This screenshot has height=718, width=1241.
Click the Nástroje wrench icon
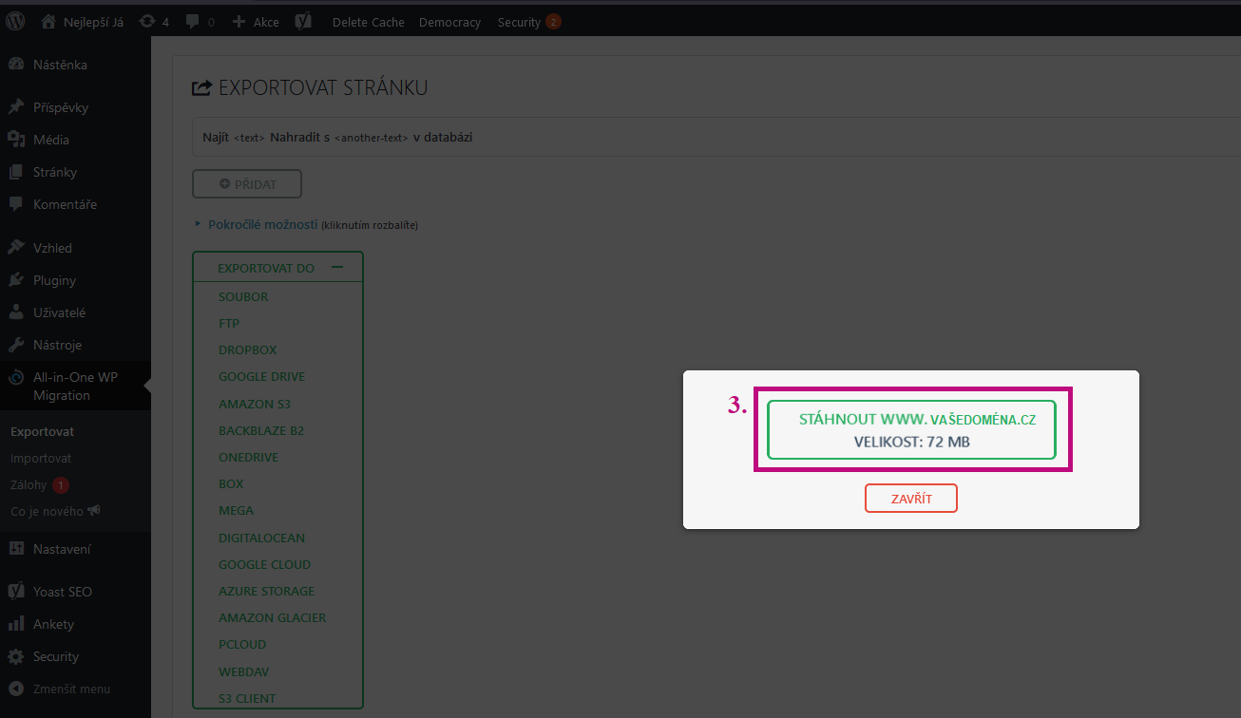(16, 345)
